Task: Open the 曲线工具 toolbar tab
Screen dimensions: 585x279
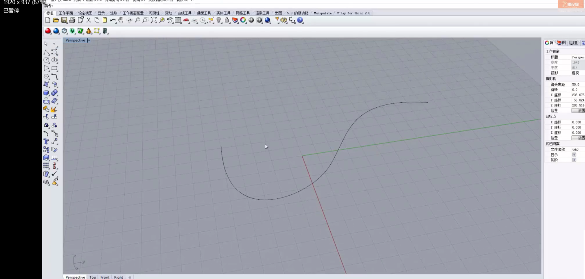Action: pyautogui.click(x=185, y=13)
